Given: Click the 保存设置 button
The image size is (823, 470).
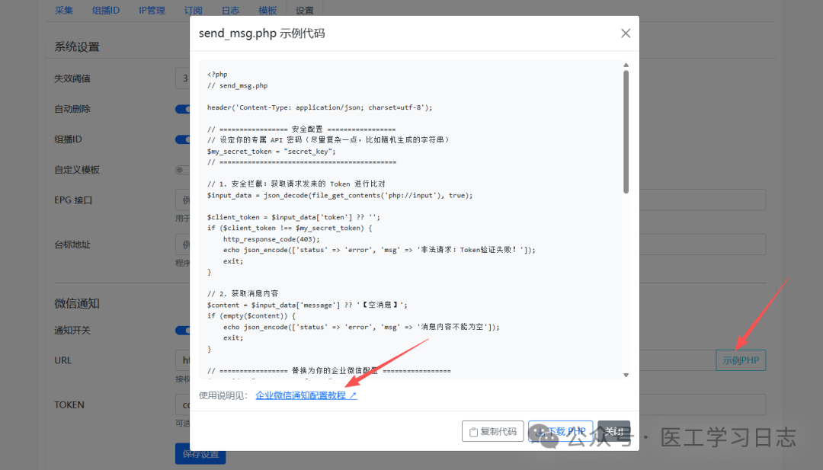Looking at the screenshot, I should [x=200, y=454].
